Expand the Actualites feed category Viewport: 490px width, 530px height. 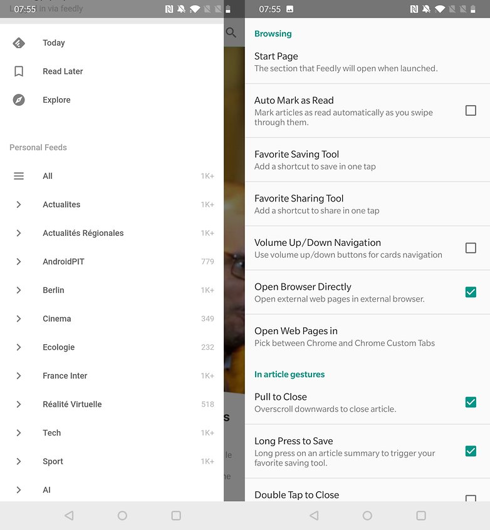coord(19,205)
